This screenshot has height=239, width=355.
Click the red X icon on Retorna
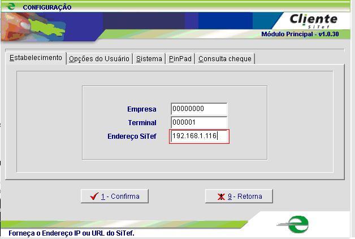click(x=222, y=197)
